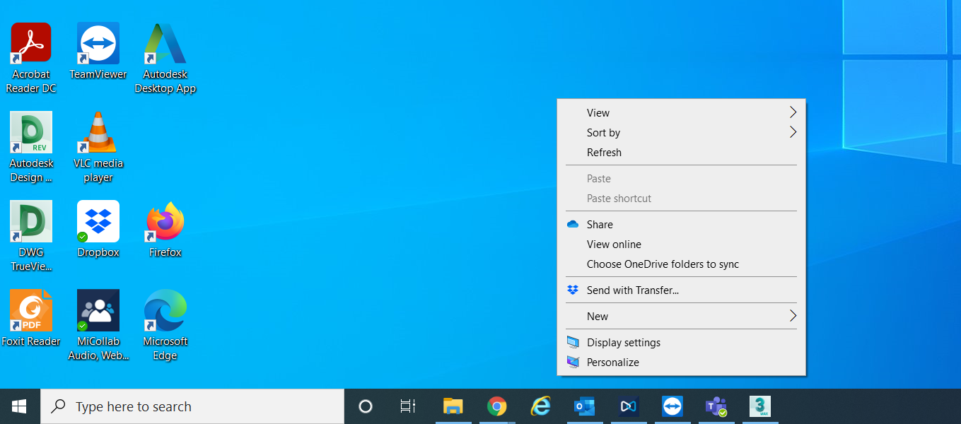Select the Autodesk Design Review icon
The image size is (961, 424).
point(30,147)
